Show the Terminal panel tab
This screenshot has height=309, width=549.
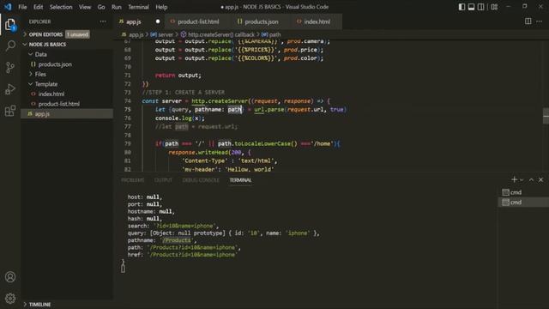240,180
